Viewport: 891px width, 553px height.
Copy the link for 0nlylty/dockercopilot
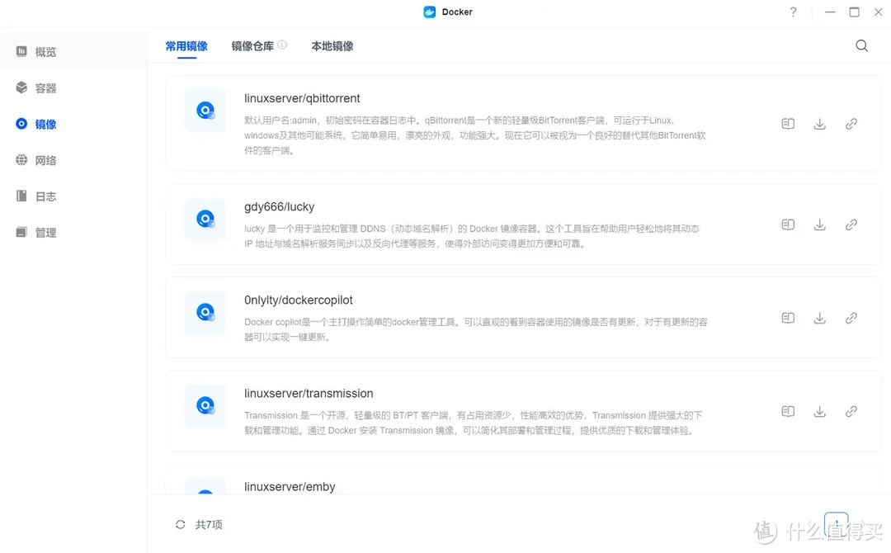click(851, 317)
